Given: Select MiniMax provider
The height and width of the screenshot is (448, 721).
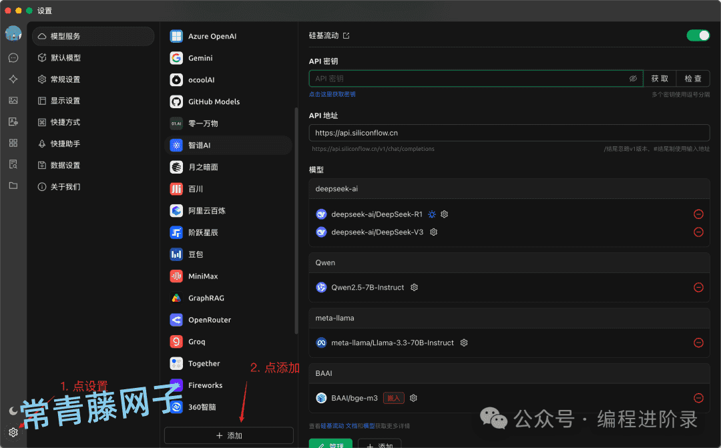Looking at the screenshot, I should pyautogui.click(x=228, y=276).
